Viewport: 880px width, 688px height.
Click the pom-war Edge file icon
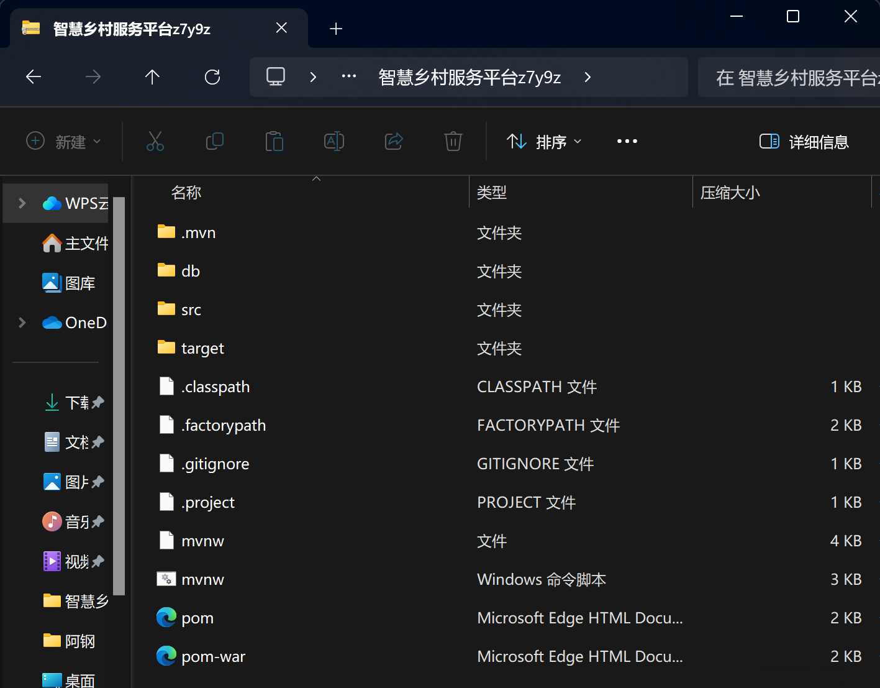166,656
